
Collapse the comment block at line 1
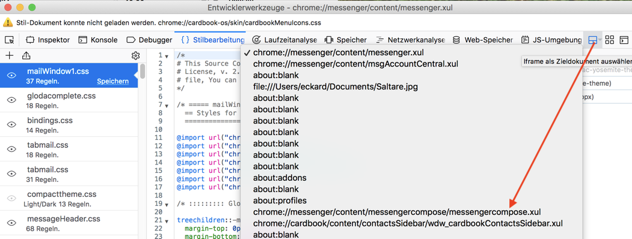point(167,55)
